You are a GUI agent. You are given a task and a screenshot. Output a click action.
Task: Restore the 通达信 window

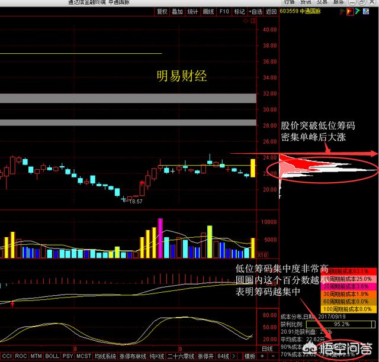[x=362, y=2]
